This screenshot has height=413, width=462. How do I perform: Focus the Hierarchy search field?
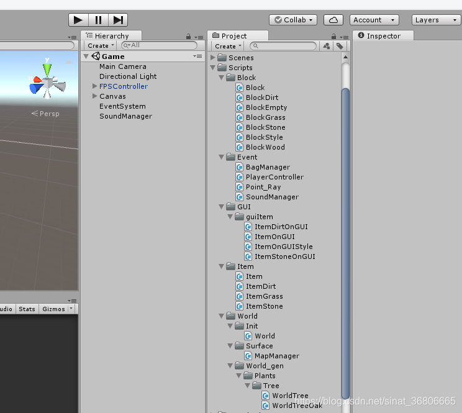[x=159, y=45]
